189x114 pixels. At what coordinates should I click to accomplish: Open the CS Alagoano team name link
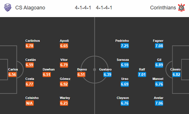[30, 8]
